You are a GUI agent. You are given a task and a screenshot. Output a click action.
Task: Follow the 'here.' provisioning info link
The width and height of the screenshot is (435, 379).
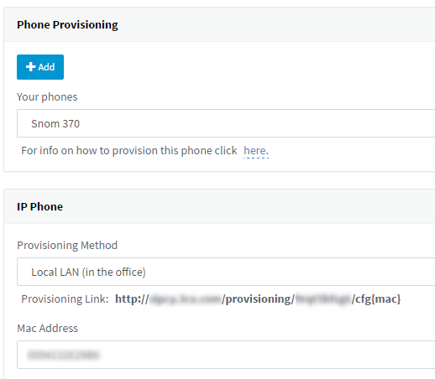point(256,151)
